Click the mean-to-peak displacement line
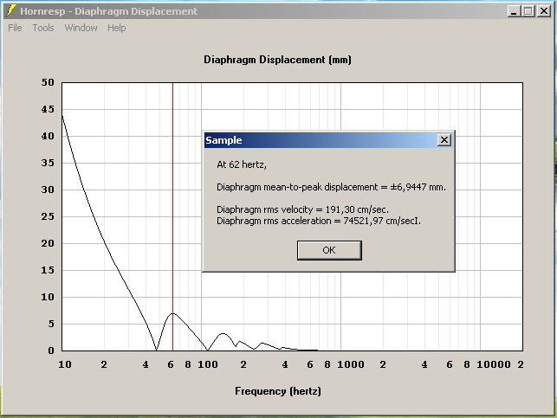 [x=331, y=187]
